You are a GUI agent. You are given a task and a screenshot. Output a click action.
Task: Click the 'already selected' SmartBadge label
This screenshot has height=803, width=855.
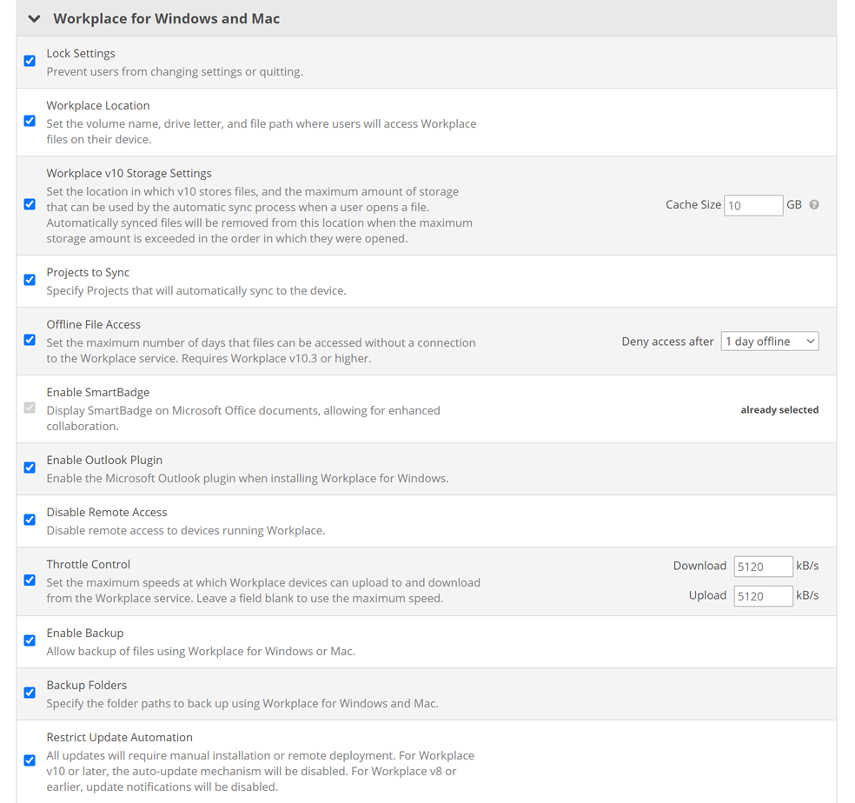(779, 410)
